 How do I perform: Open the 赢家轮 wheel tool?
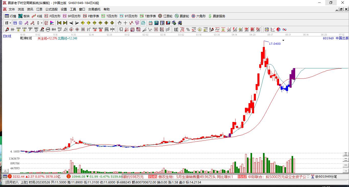click(x=182, y=16)
